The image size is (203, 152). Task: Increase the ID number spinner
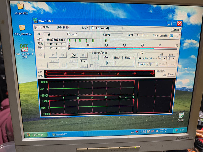pos(157,63)
